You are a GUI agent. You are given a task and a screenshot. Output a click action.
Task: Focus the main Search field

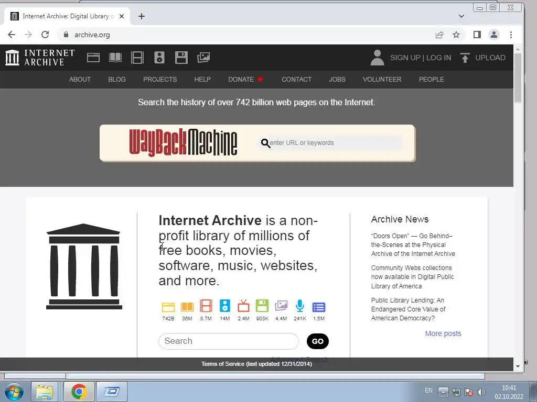(229, 341)
